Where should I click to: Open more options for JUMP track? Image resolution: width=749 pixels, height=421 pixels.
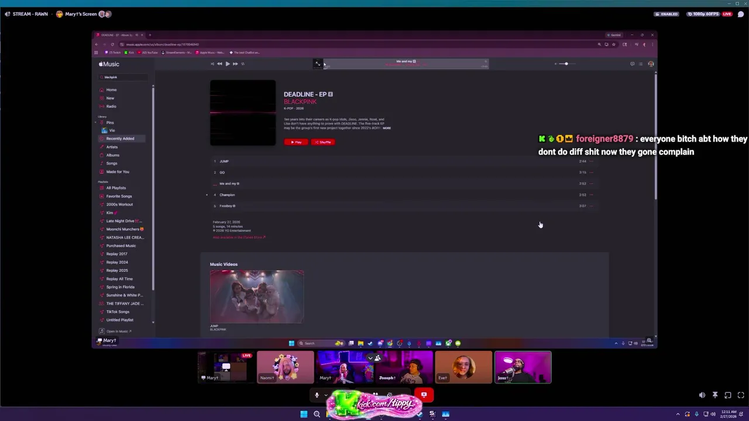592,161
